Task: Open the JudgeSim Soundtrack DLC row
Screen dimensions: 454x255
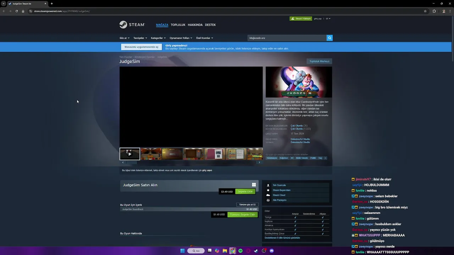Action: 189,209
